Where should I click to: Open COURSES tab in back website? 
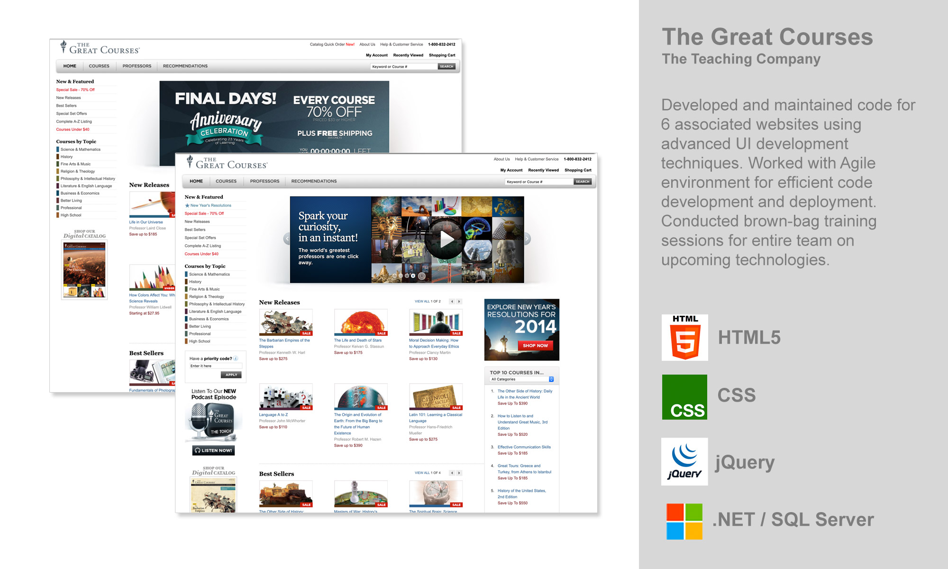99,66
